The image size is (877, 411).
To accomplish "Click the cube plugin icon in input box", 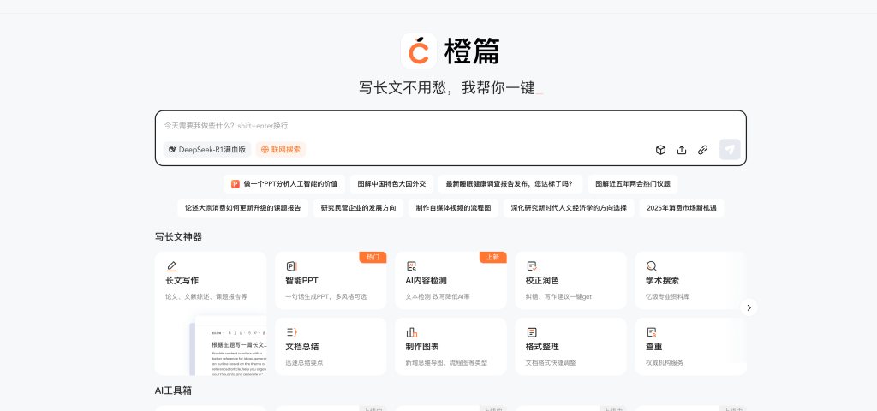I will 660,150.
